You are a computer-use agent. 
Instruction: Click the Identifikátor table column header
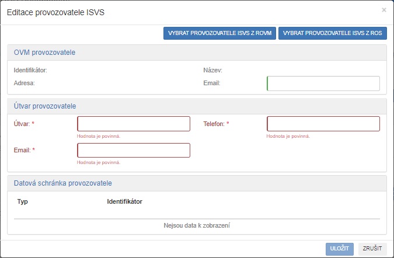[124, 201]
